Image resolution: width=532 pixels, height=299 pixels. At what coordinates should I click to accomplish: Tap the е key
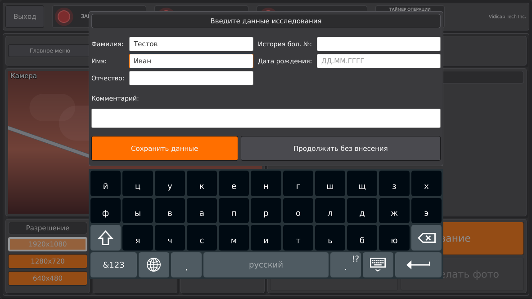pyautogui.click(x=234, y=184)
